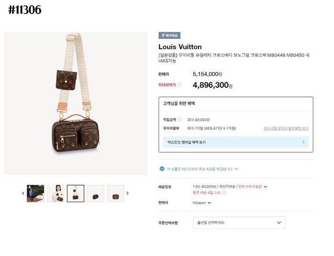Click the blue checkmark A/S badge icon
334x256 pixels.
pos(162,169)
